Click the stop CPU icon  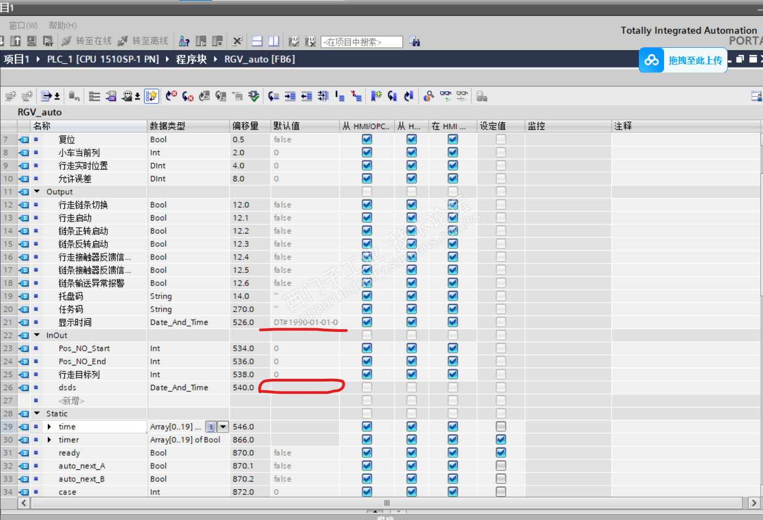point(218,41)
